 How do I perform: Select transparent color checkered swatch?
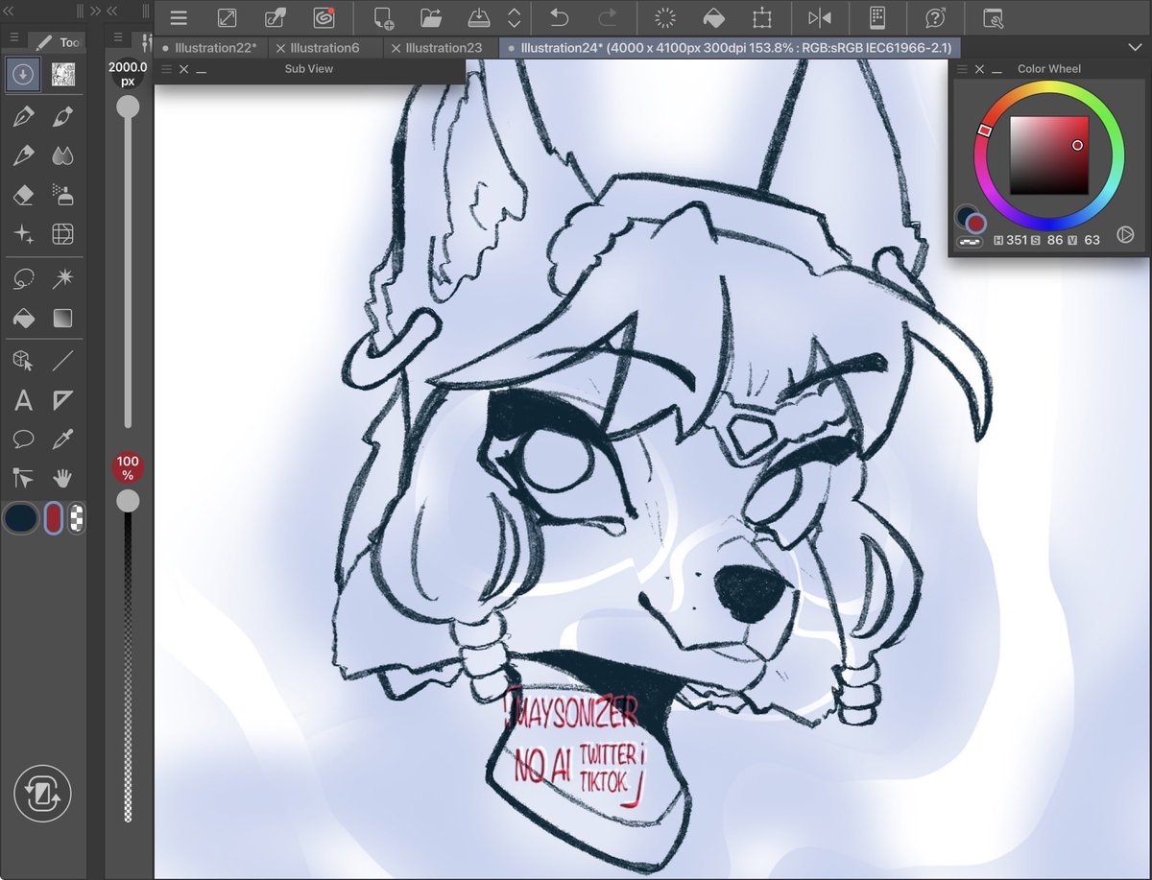(77, 518)
